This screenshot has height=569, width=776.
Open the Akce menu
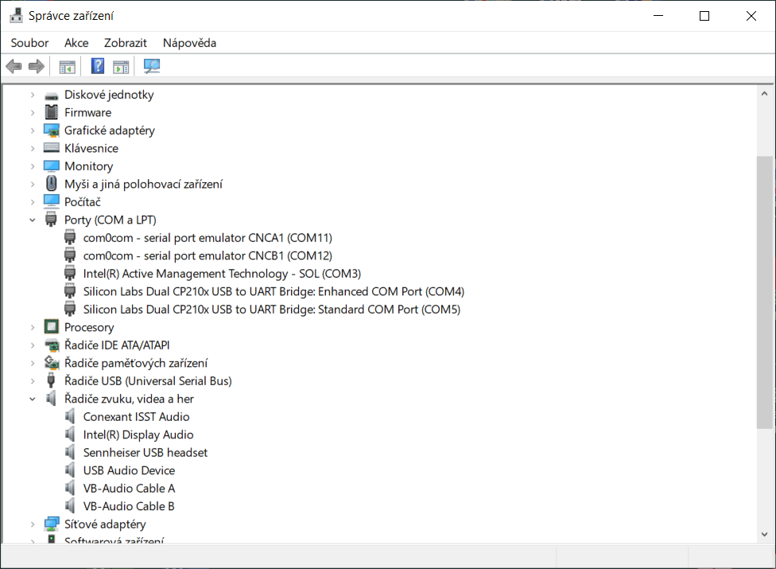point(76,43)
